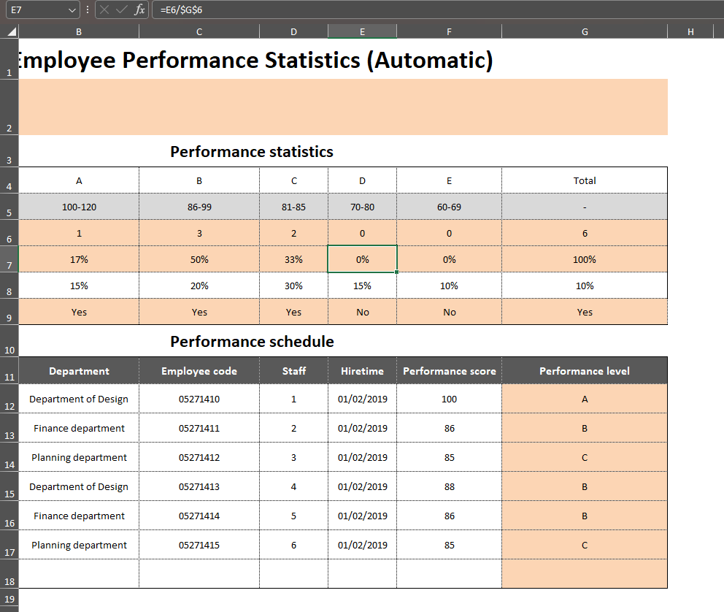Select column H header

tap(690, 31)
